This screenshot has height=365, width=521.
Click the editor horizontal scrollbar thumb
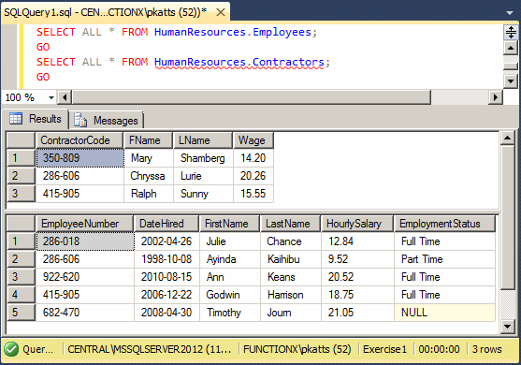tap(252, 97)
